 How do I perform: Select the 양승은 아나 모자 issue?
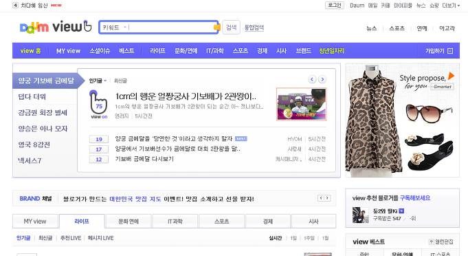click(43, 129)
